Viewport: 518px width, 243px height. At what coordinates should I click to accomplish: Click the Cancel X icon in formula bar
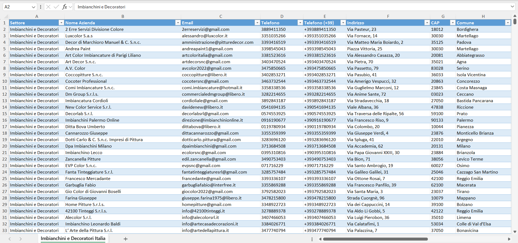tap(48, 7)
